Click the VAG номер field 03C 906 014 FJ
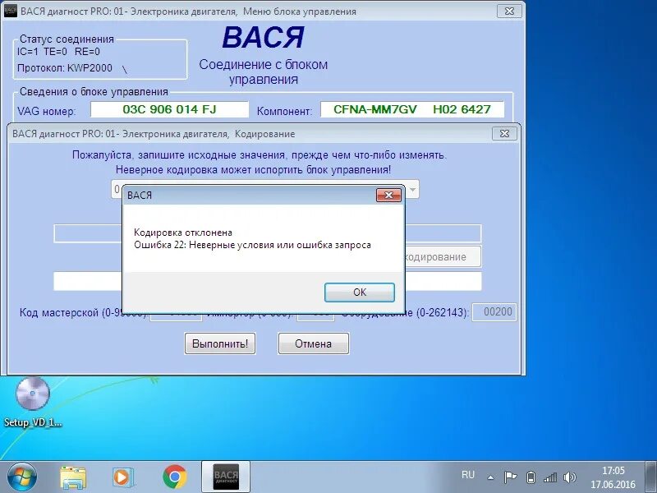Viewport: 657px width, 493px height. [170, 109]
